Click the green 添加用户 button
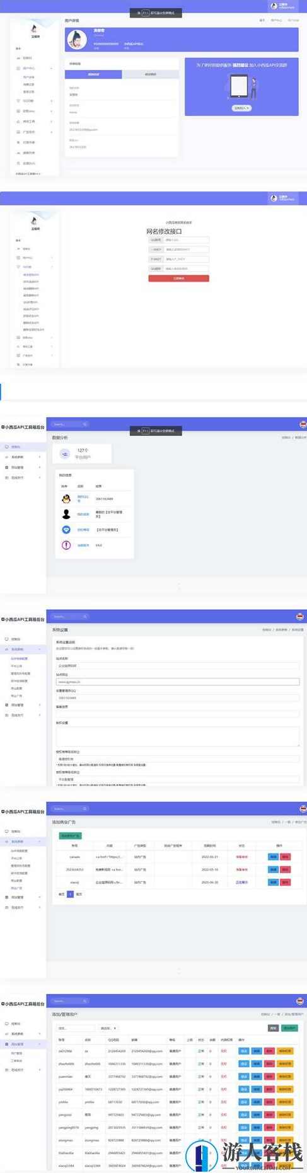This screenshot has height=1173, width=307. 290,1027
